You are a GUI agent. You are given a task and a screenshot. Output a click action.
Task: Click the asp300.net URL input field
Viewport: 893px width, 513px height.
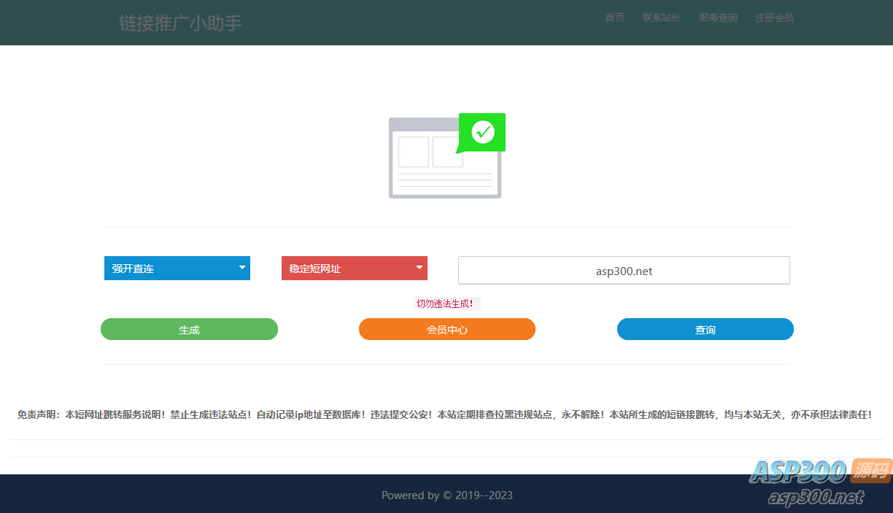624,270
